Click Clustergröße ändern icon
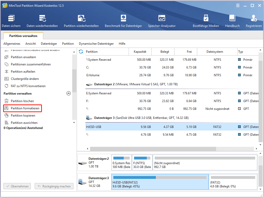This screenshot has height=198, width=264. click(6, 79)
